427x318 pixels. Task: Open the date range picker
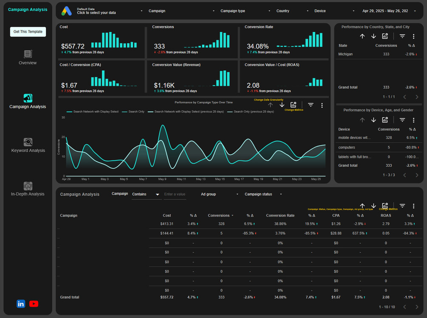(x=389, y=11)
